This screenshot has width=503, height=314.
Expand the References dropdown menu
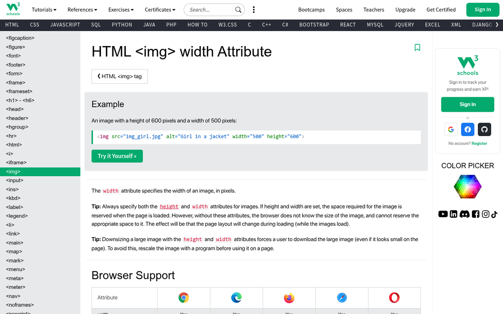(x=82, y=10)
